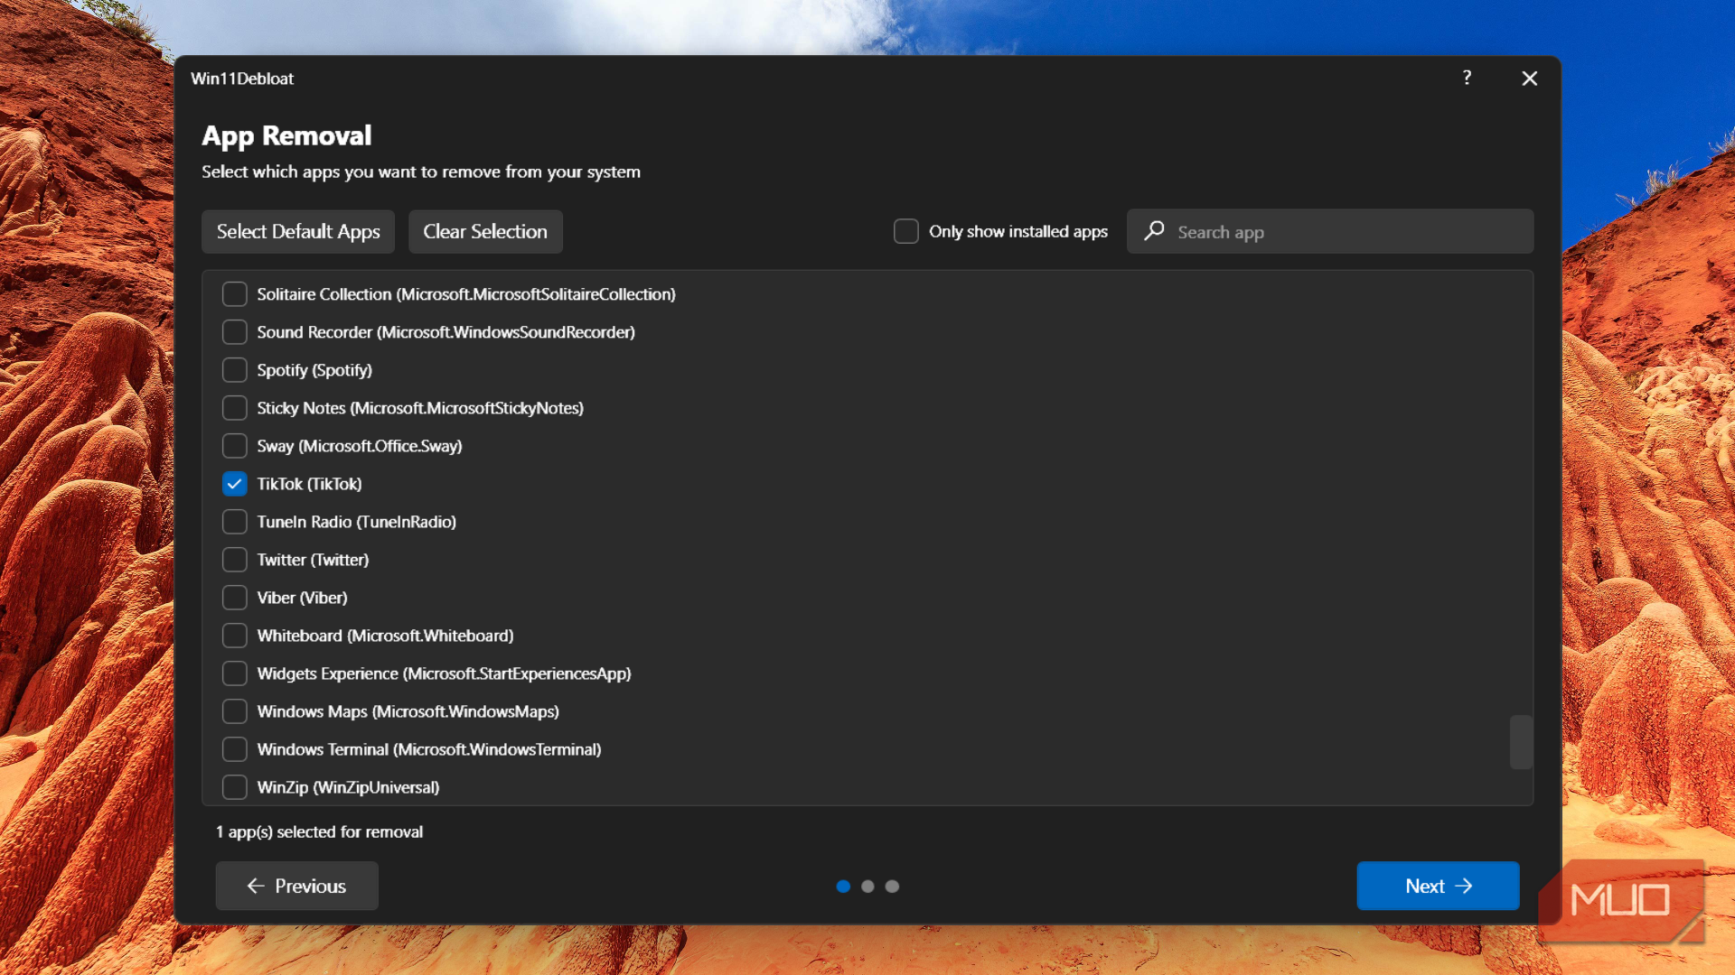
Task: Click Sway (Microsoft.Office.Sway) label
Action: pos(360,446)
